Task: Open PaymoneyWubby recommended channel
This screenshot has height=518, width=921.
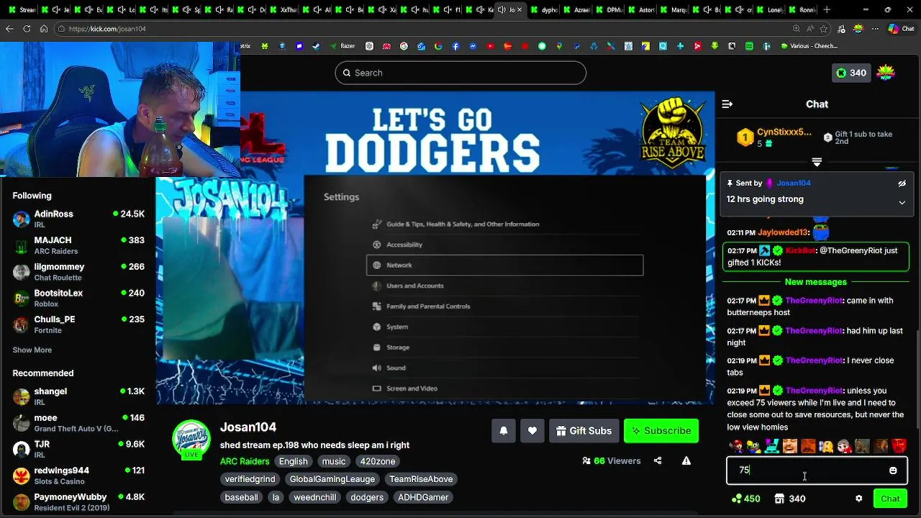Action: pos(78,502)
